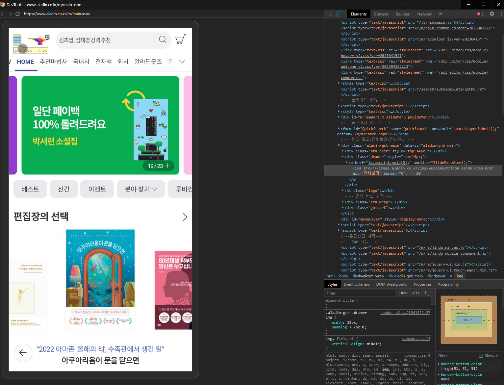Viewport: 504px width, 385px height.
Task: Click the Aladin genie lamp logo
Action: pos(39,40)
